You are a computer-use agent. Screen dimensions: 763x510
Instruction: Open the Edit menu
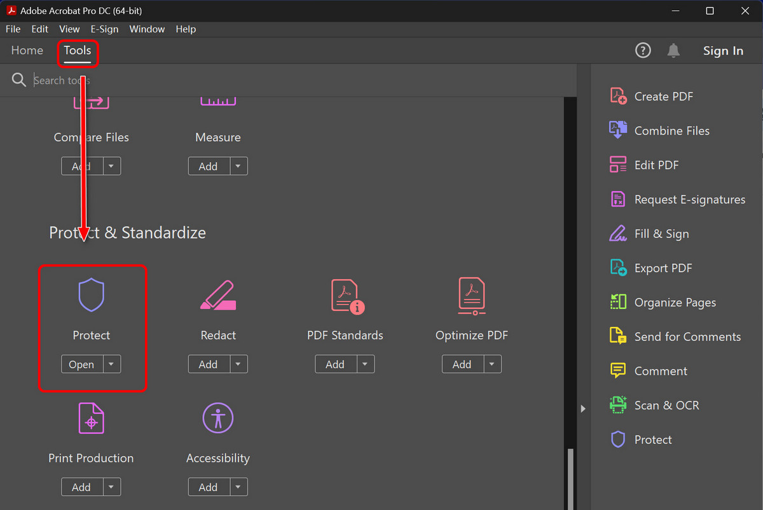tap(39, 29)
